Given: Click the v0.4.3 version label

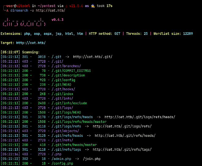Looking at the screenshot, I should pos(58,20).
